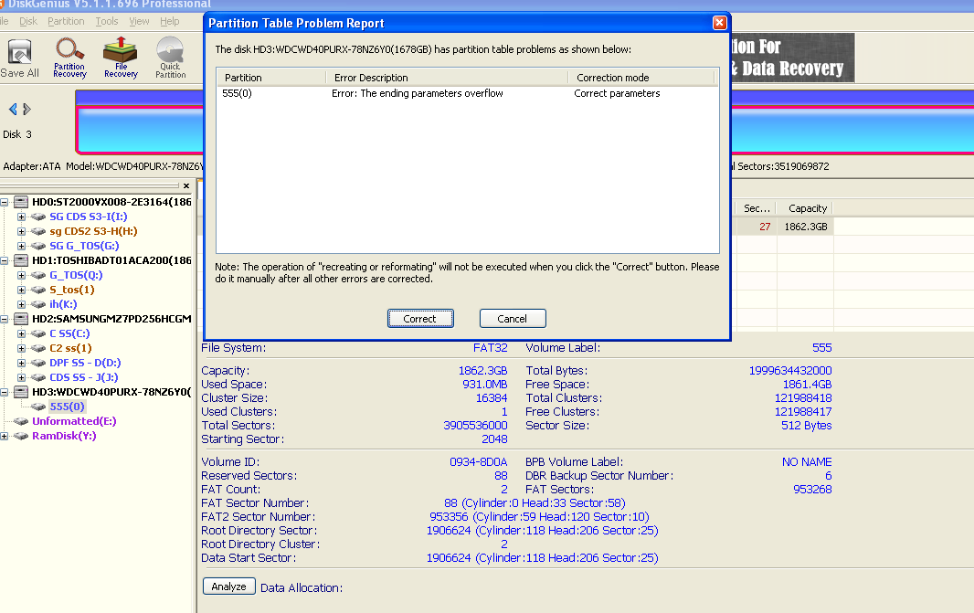974x613 pixels.
Task: Open the Partition Recovery tool
Action: point(69,57)
